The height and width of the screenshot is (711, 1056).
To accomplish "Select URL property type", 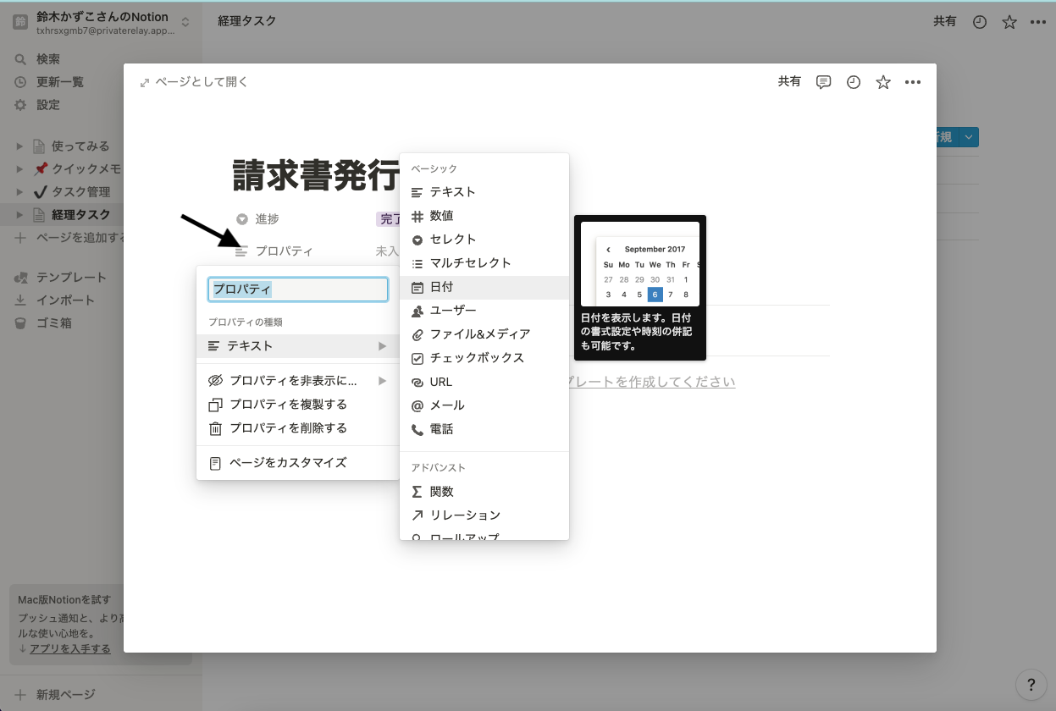I will point(484,382).
